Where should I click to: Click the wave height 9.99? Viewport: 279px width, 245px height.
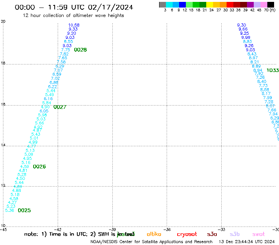coord(246,37)
